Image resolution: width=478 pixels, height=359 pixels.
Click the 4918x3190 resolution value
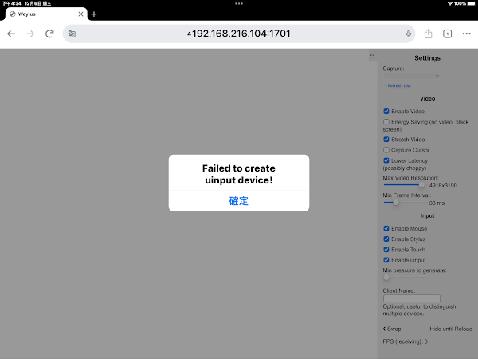pos(443,185)
